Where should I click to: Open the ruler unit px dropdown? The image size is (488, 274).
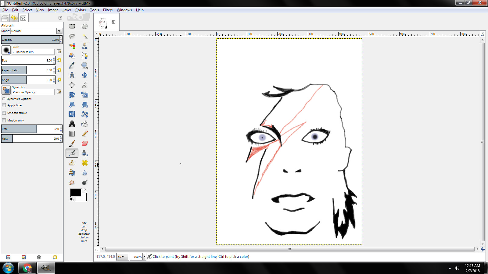click(x=123, y=257)
